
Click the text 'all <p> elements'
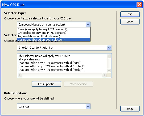coord(29,59)
